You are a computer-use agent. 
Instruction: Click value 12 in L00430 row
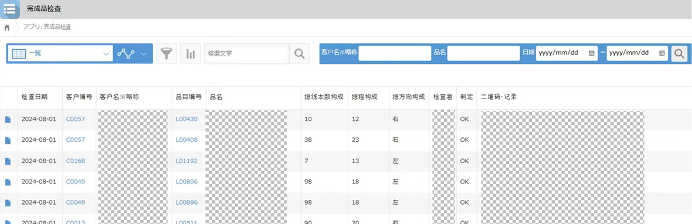pyautogui.click(x=355, y=119)
